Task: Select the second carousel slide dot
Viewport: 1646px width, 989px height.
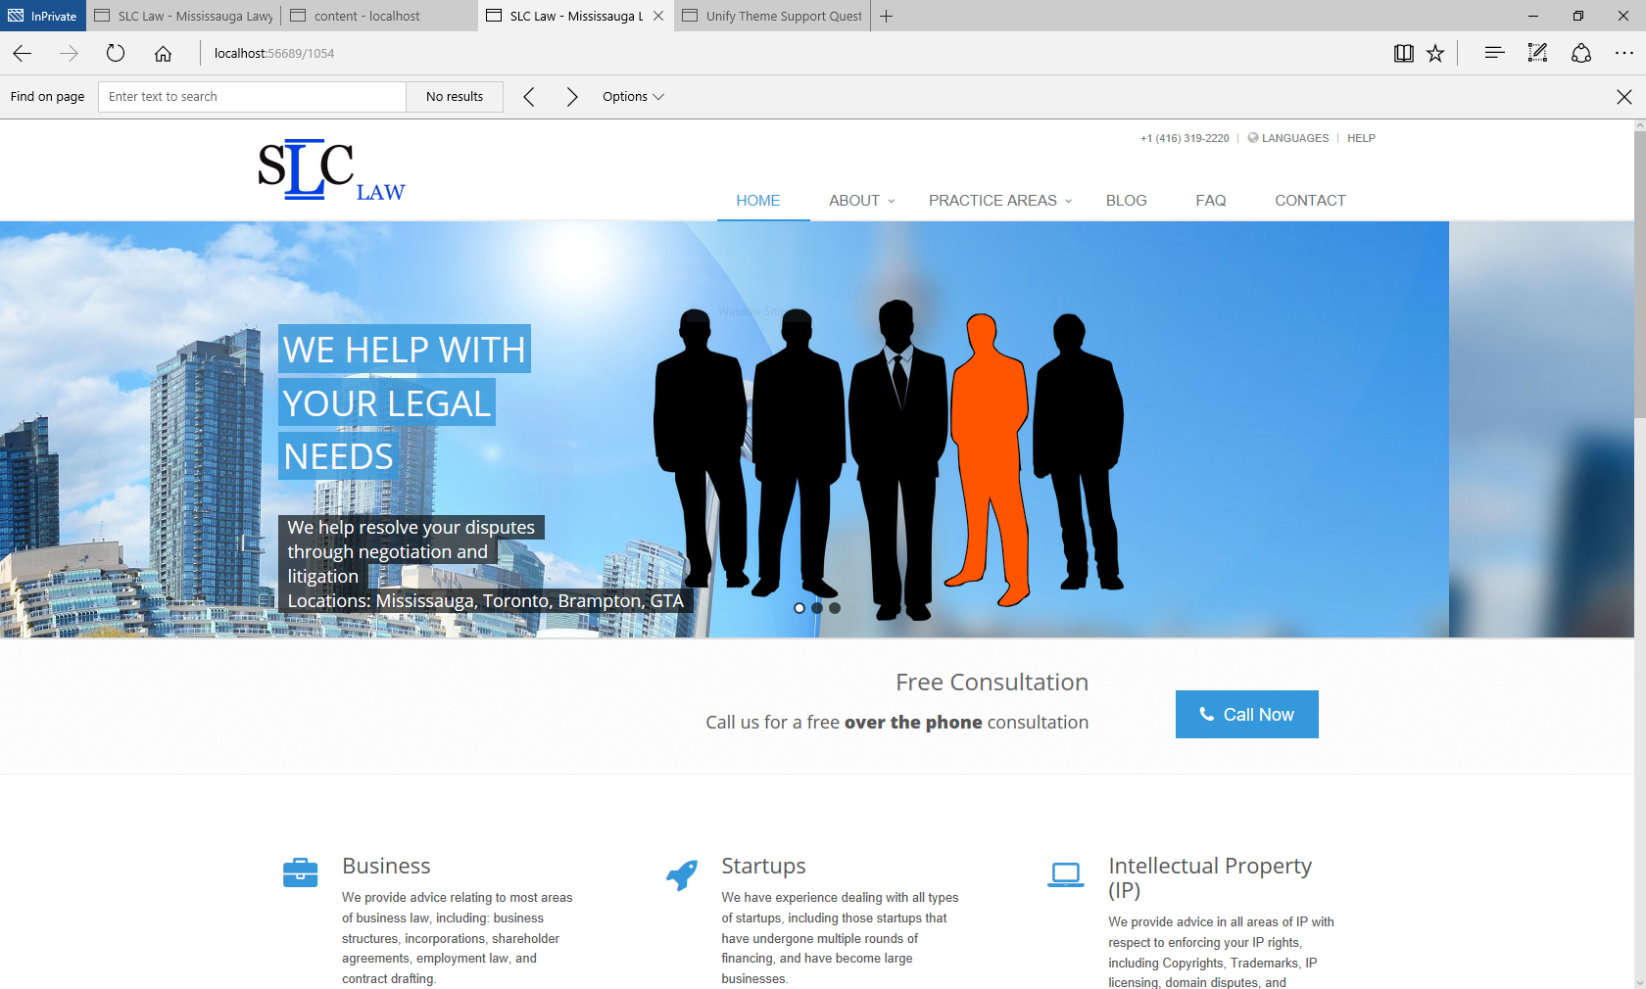Action: pos(817,608)
